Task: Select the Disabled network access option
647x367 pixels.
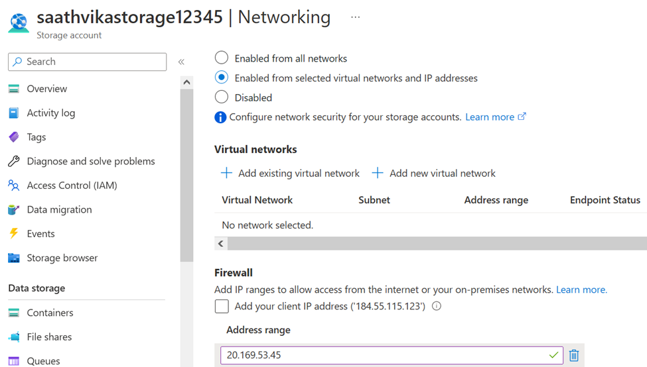Action: (x=222, y=97)
